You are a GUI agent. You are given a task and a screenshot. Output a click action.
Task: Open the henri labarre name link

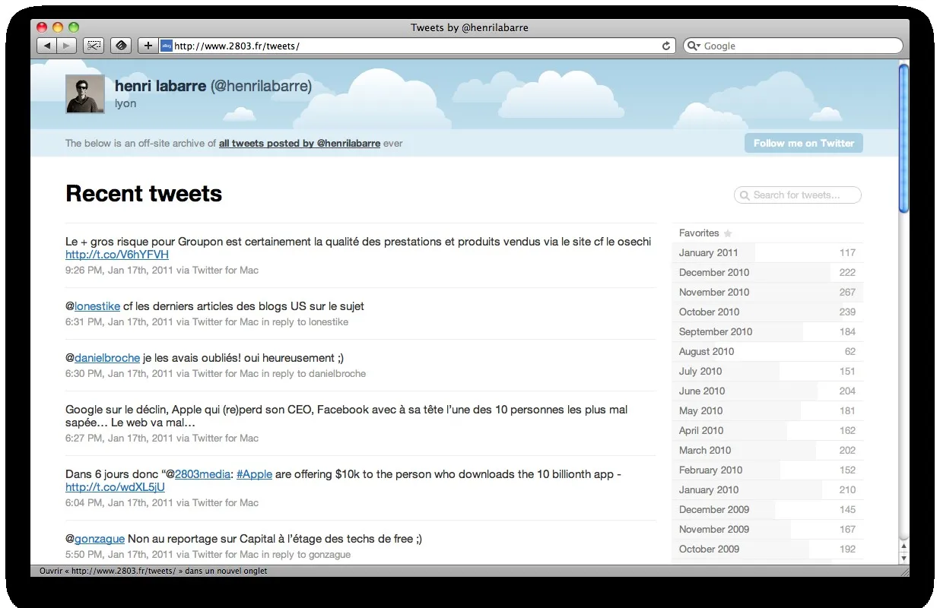click(160, 86)
